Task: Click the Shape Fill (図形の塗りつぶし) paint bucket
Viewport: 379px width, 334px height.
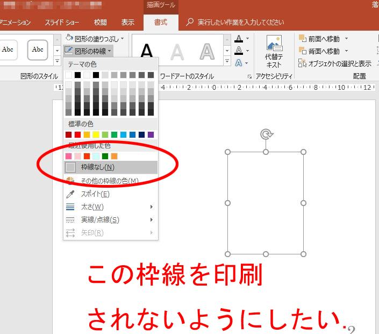Action: [x=69, y=38]
